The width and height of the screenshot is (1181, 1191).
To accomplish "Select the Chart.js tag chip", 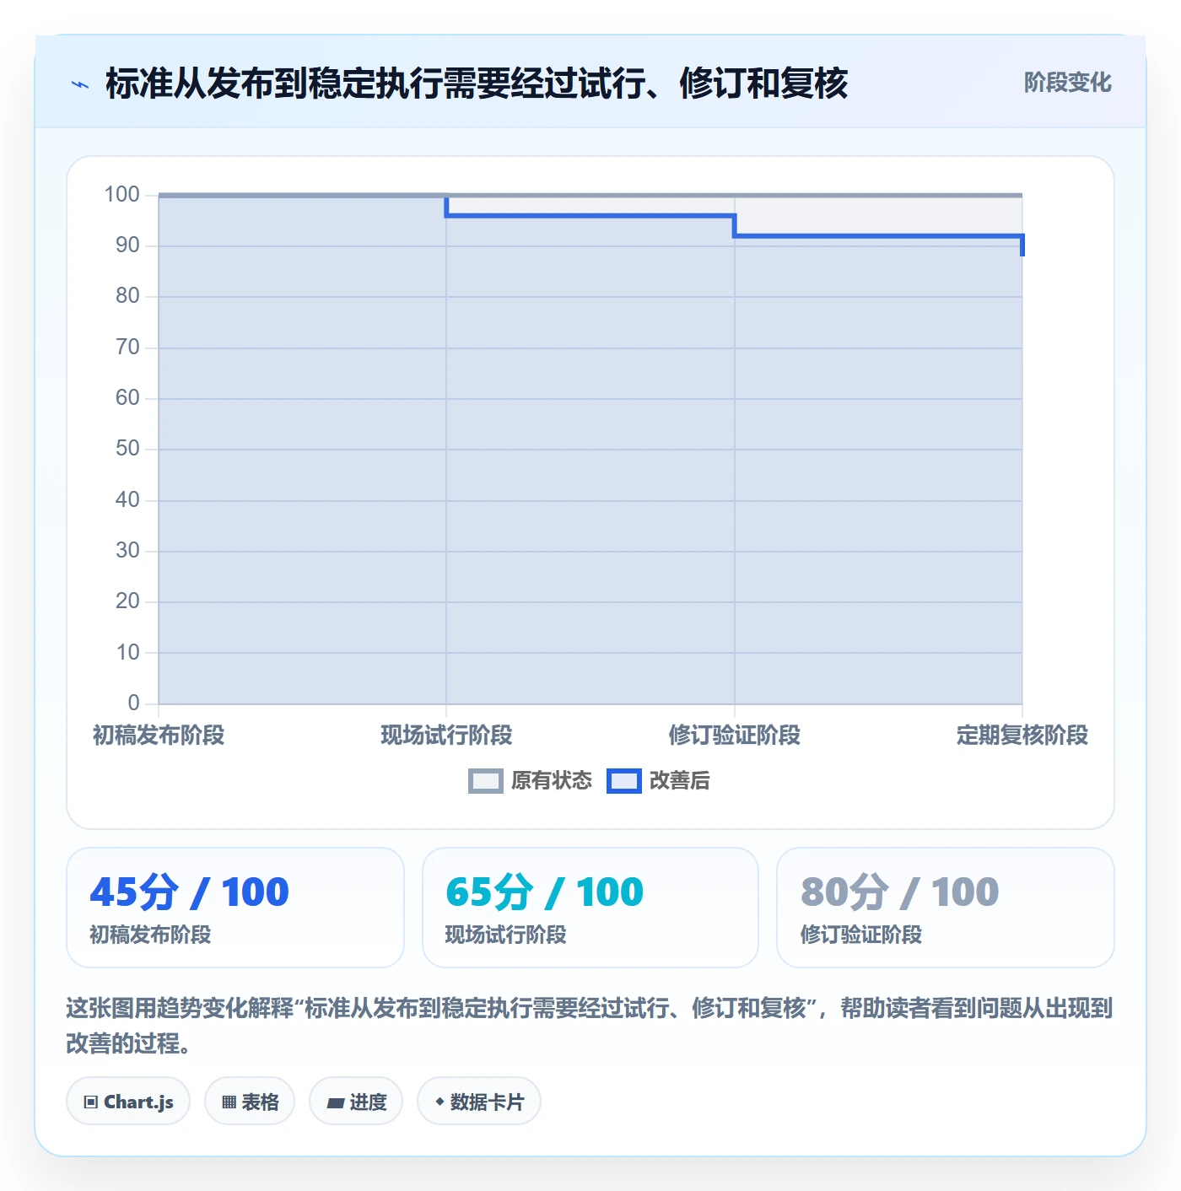I will pos(128,1101).
